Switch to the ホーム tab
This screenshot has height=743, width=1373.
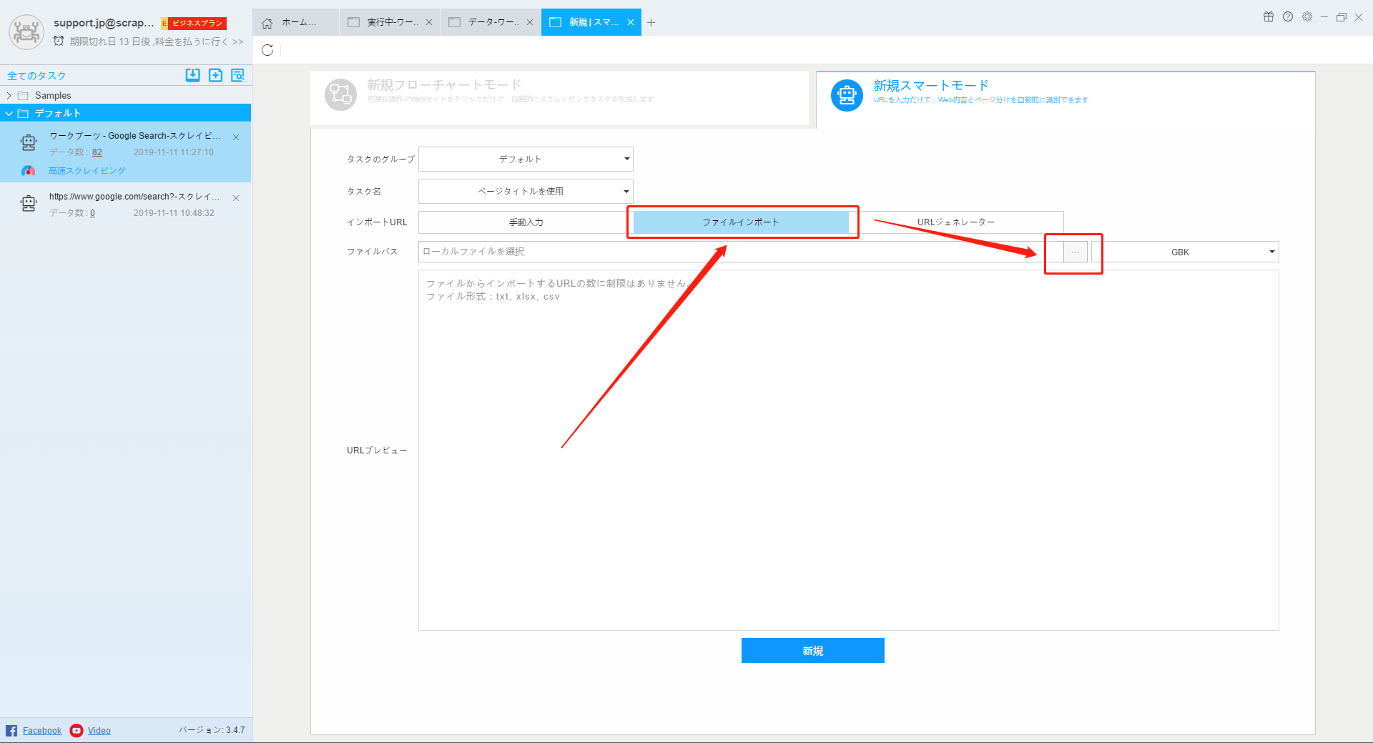click(x=295, y=23)
